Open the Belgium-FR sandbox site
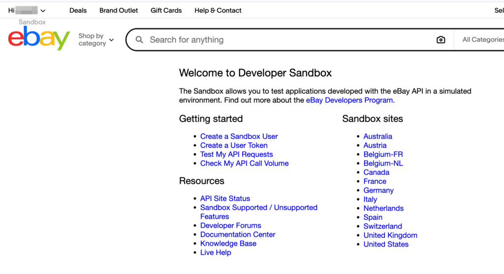The width and height of the screenshot is (504, 274). [x=383, y=154]
